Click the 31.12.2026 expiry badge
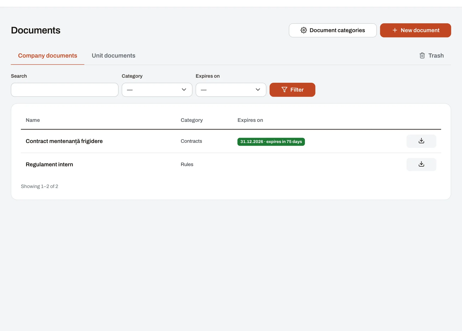 271,142
